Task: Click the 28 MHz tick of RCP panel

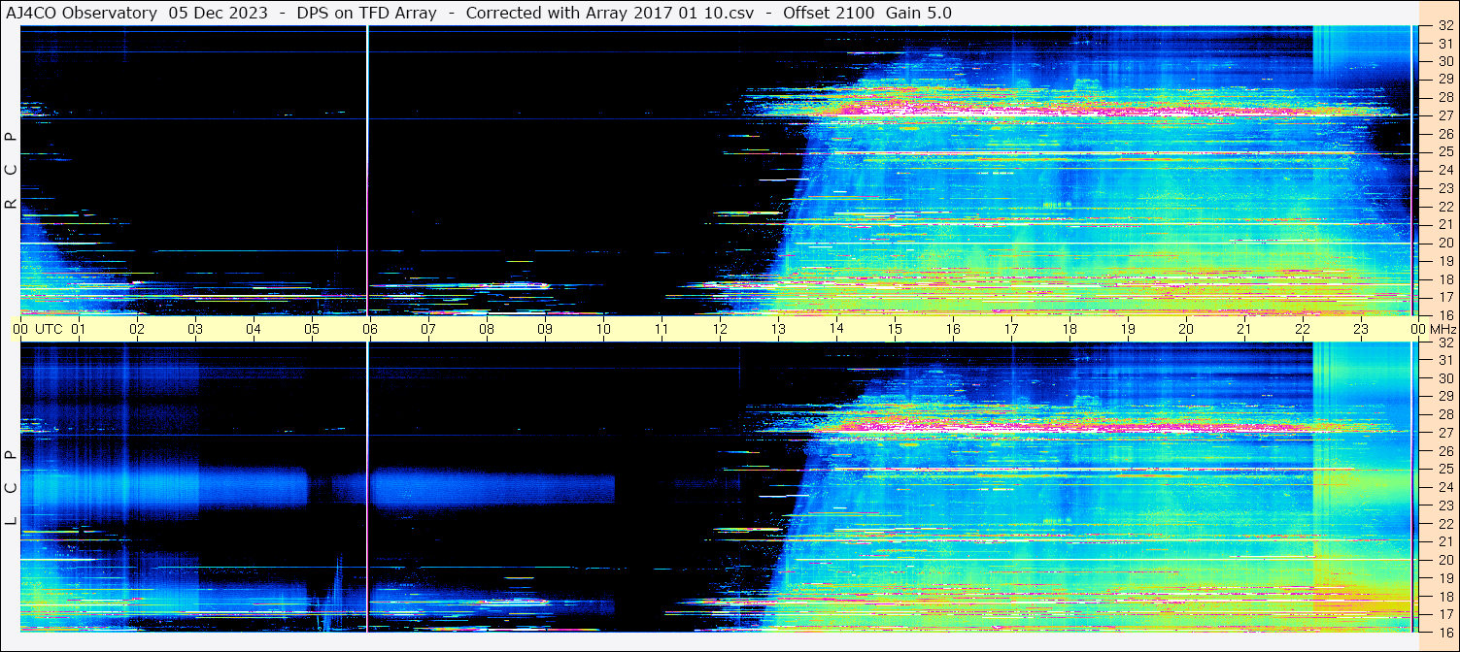Action: click(1444, 98)
